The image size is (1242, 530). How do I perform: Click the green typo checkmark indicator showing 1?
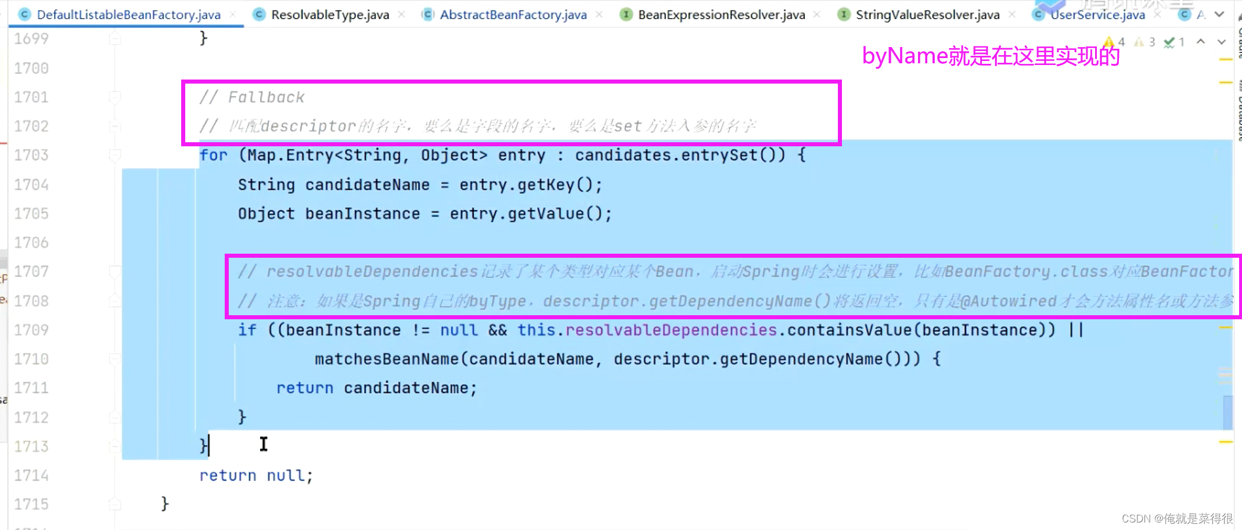(1174, 42)
